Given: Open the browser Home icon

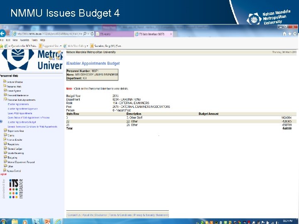Looking at the screenshot, I should 284,34.
